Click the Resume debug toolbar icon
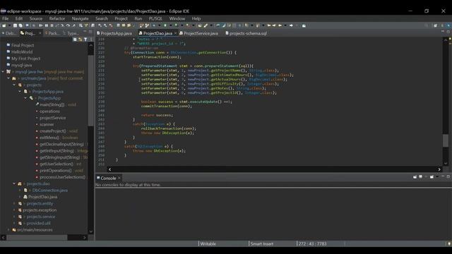The image size is (452, 254). pyautogui.click(x=41, y=25)
